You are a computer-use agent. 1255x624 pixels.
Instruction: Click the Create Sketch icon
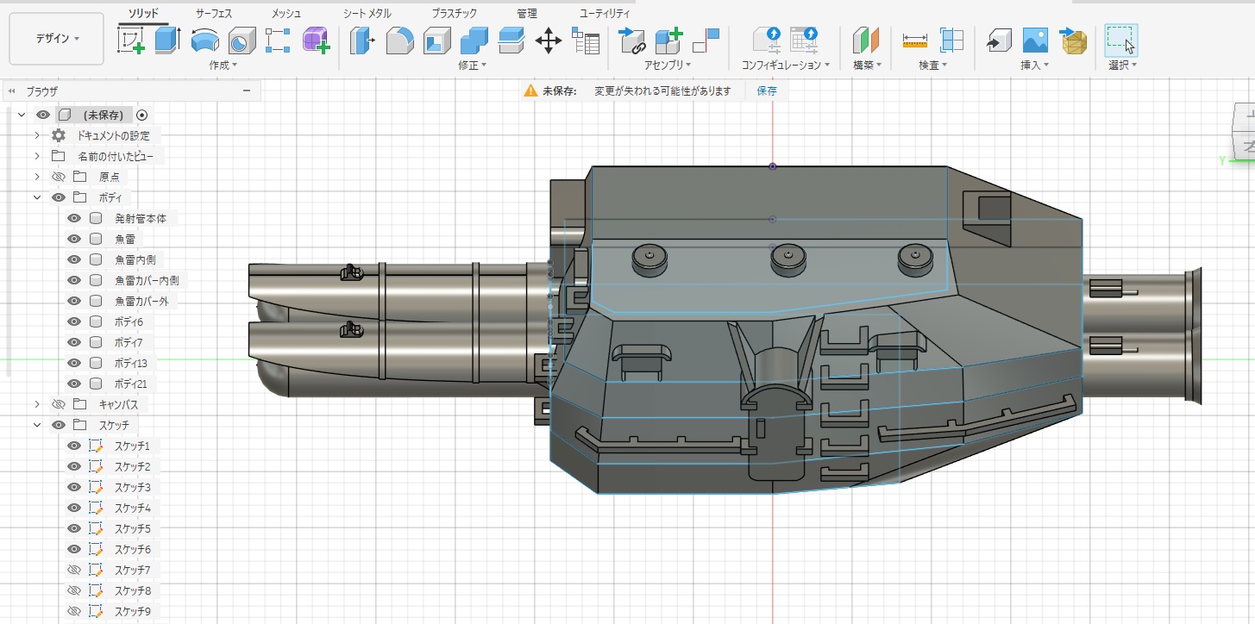130,41
